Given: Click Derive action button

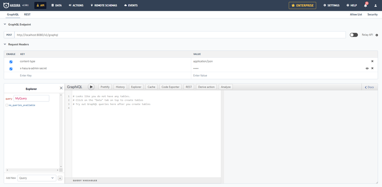Looking at the screenshot, I should (x=207, y=87).
